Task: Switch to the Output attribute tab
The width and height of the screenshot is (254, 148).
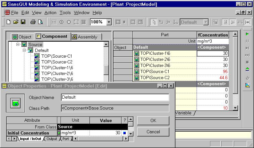Action: pyautogui.click(x=51, y=139)
